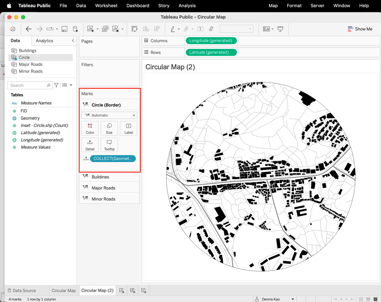Switch to Show Filmstrip view in status bar

tap(368, 299)
